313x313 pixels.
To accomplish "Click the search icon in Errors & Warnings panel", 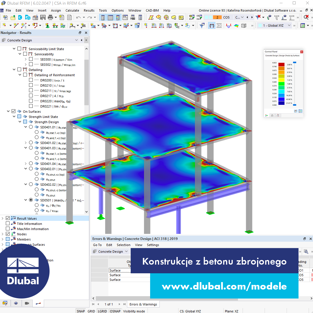I will tap(306, 252).
